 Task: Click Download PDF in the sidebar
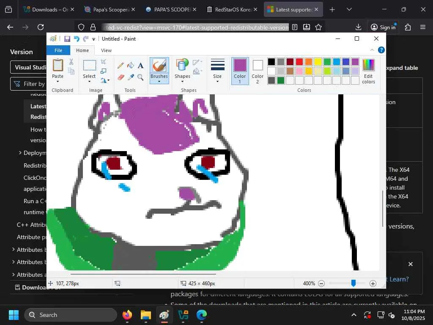(x=37, y=287)
